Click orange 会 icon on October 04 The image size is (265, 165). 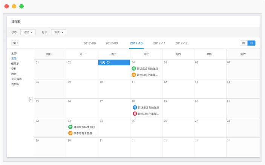tap(133, 75)
